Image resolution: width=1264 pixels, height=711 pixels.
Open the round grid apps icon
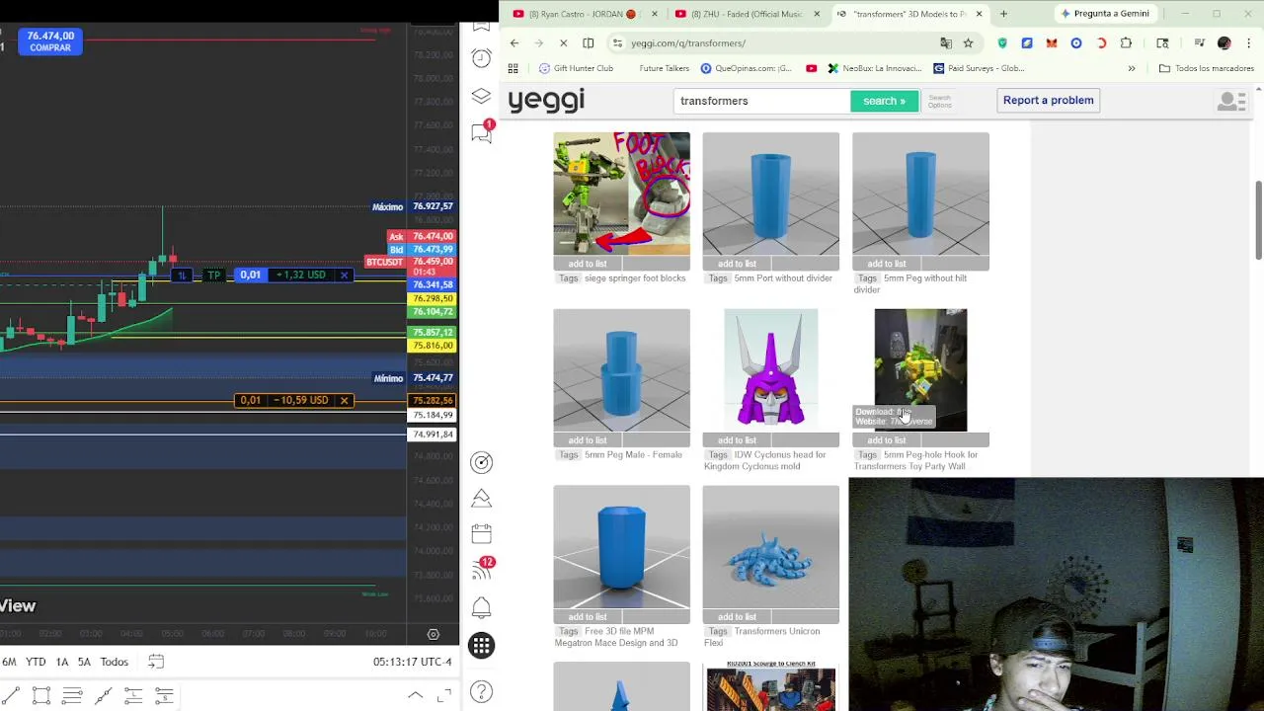(481, 645)
